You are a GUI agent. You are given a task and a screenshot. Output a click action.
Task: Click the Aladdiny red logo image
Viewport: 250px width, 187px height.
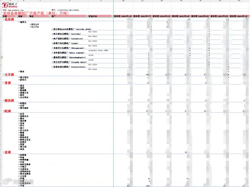[5, 5]
